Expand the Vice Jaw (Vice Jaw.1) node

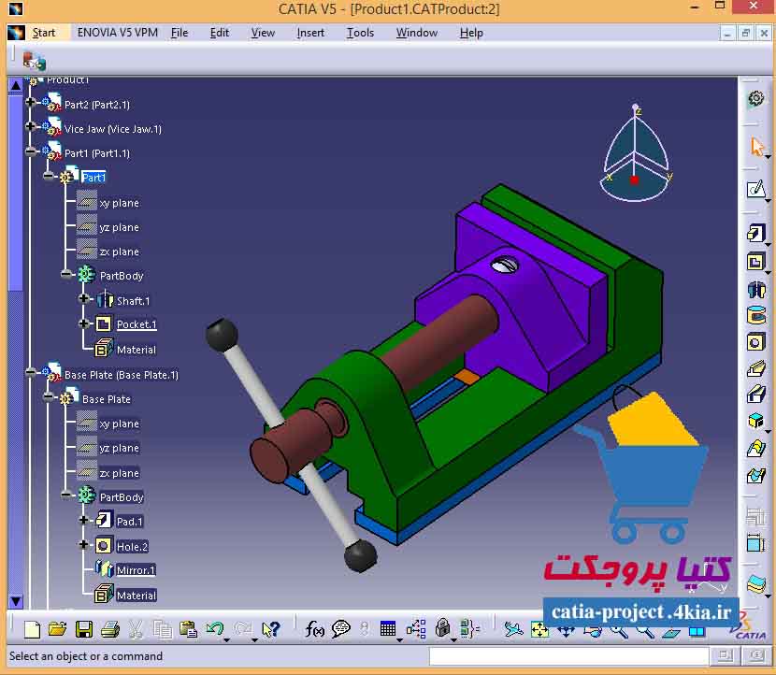30,126
